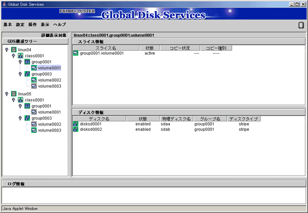Image resolution: width=308 pixels, height=213 pixels.
Task: Open the 基本 menu
Action: pyautogui.click(x=8, y=24)
